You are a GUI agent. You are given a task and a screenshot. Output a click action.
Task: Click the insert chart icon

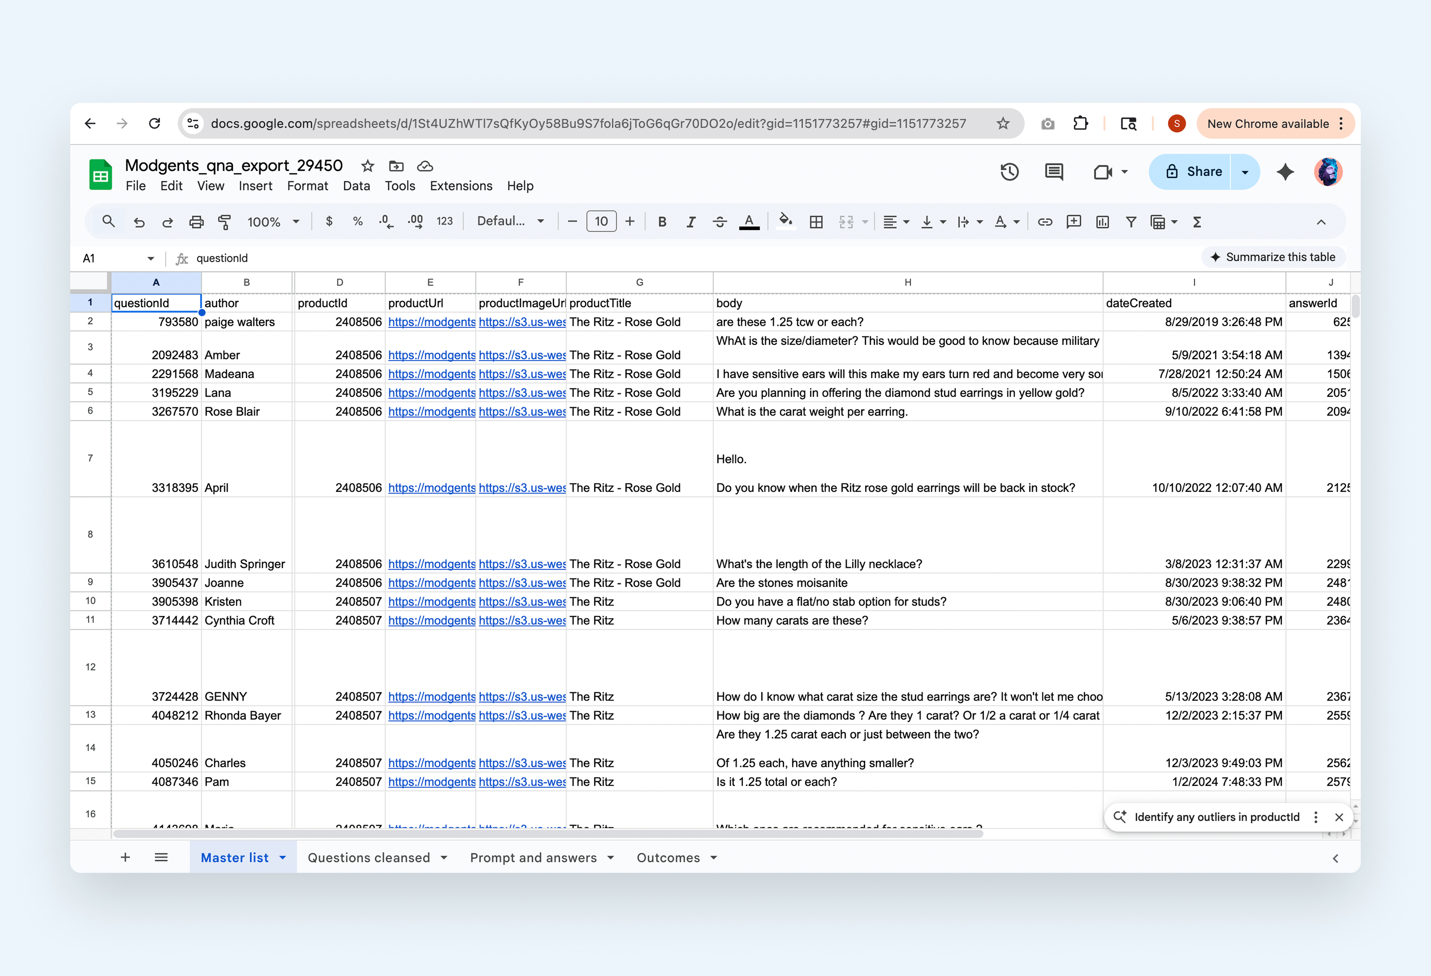(x=1102, y=222)
